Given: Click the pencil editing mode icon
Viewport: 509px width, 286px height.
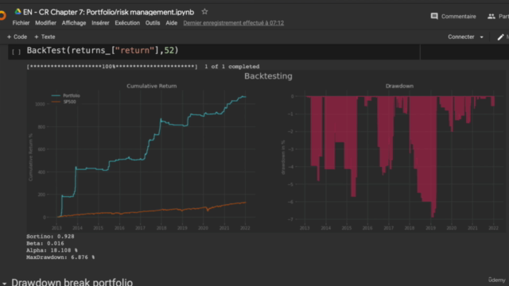Looking at the screenshot, I should point(500,37).
